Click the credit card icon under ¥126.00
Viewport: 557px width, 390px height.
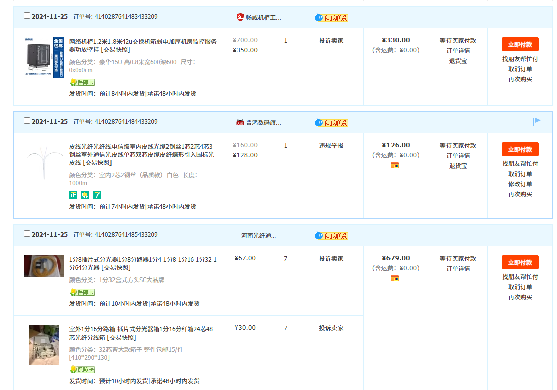click(395, 165)
